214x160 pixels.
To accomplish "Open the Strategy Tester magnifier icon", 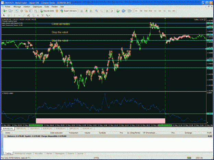I will pos(36,11).
